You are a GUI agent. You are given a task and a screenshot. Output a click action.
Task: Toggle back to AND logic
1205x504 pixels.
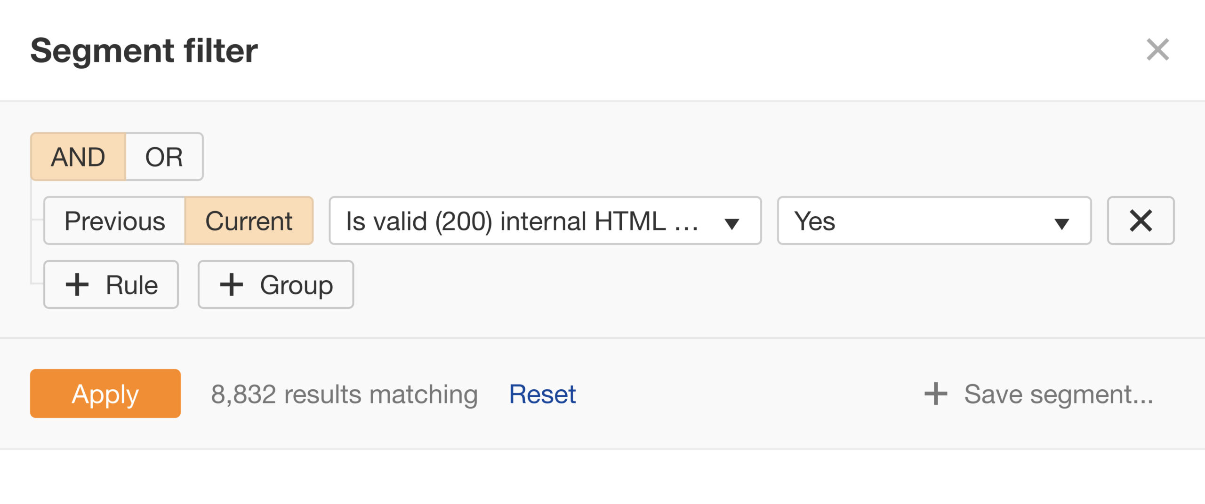(79, 157)
